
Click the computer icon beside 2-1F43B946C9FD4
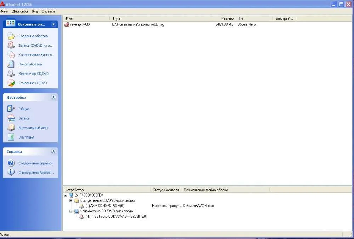coord(71,195)
